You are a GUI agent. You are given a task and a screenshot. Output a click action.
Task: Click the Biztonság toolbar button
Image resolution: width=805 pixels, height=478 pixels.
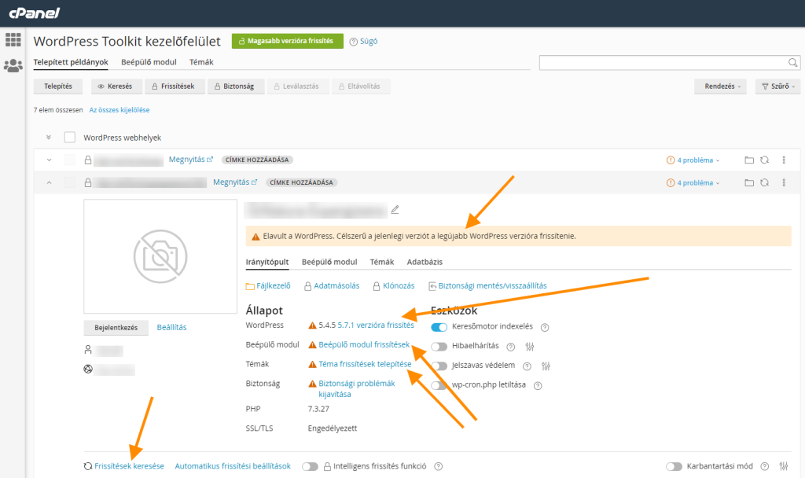pyautogui.click(x=236, y=86)
